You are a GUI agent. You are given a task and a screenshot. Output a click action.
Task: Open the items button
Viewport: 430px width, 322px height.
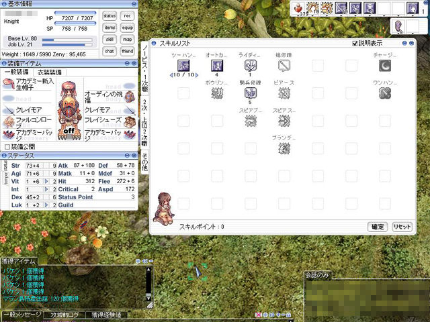110,28
